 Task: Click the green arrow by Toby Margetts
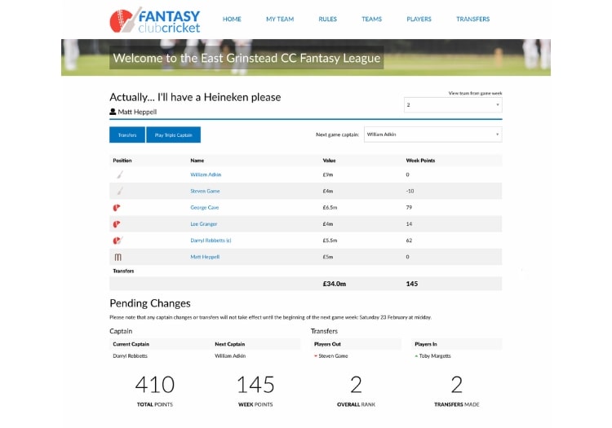point(416,356)
